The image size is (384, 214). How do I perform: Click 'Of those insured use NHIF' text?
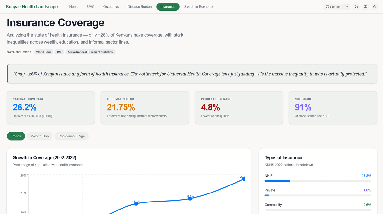[312, 116]
